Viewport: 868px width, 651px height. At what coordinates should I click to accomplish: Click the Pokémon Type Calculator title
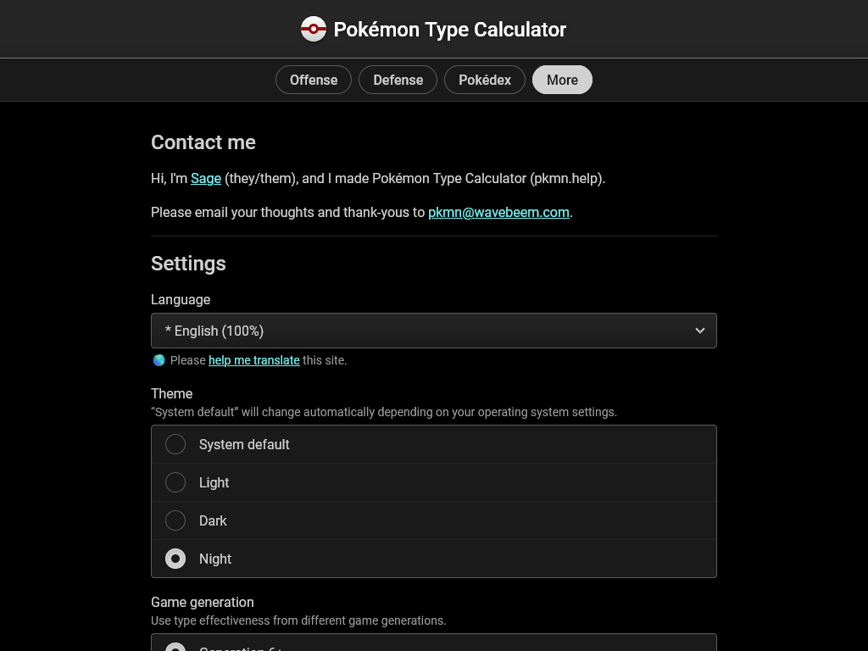(x=449, y=30)
